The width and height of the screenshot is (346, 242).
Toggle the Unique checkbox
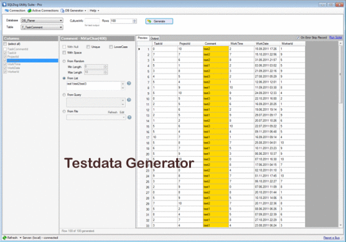click(x=88, y=47)
